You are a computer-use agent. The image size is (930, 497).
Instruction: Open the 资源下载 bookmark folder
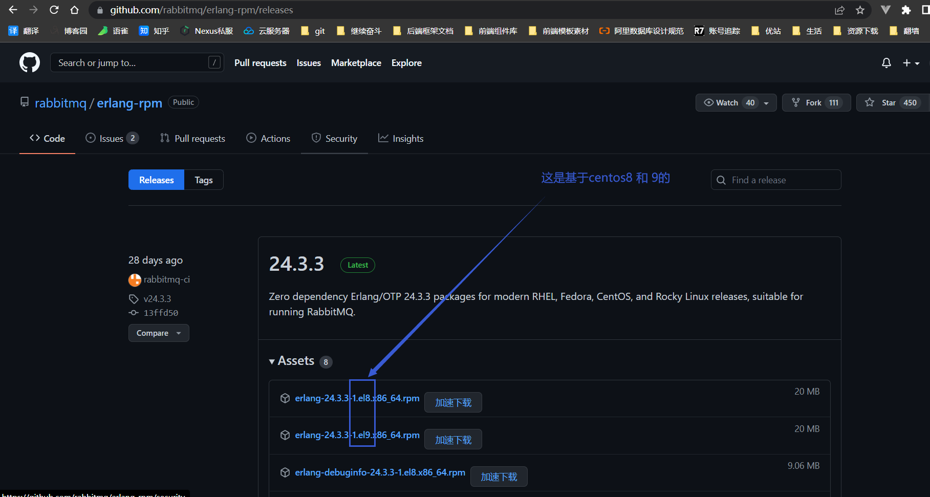(855, 31)
